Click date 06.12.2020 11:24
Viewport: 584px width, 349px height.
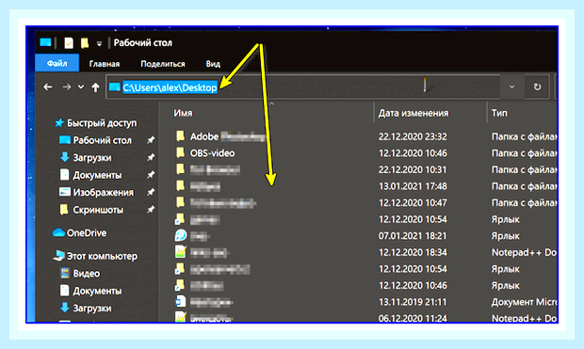[413, 319]
